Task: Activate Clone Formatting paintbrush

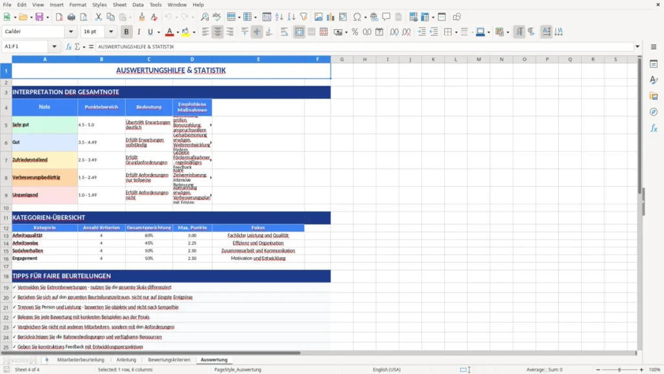Action: (x=142, y=17)
